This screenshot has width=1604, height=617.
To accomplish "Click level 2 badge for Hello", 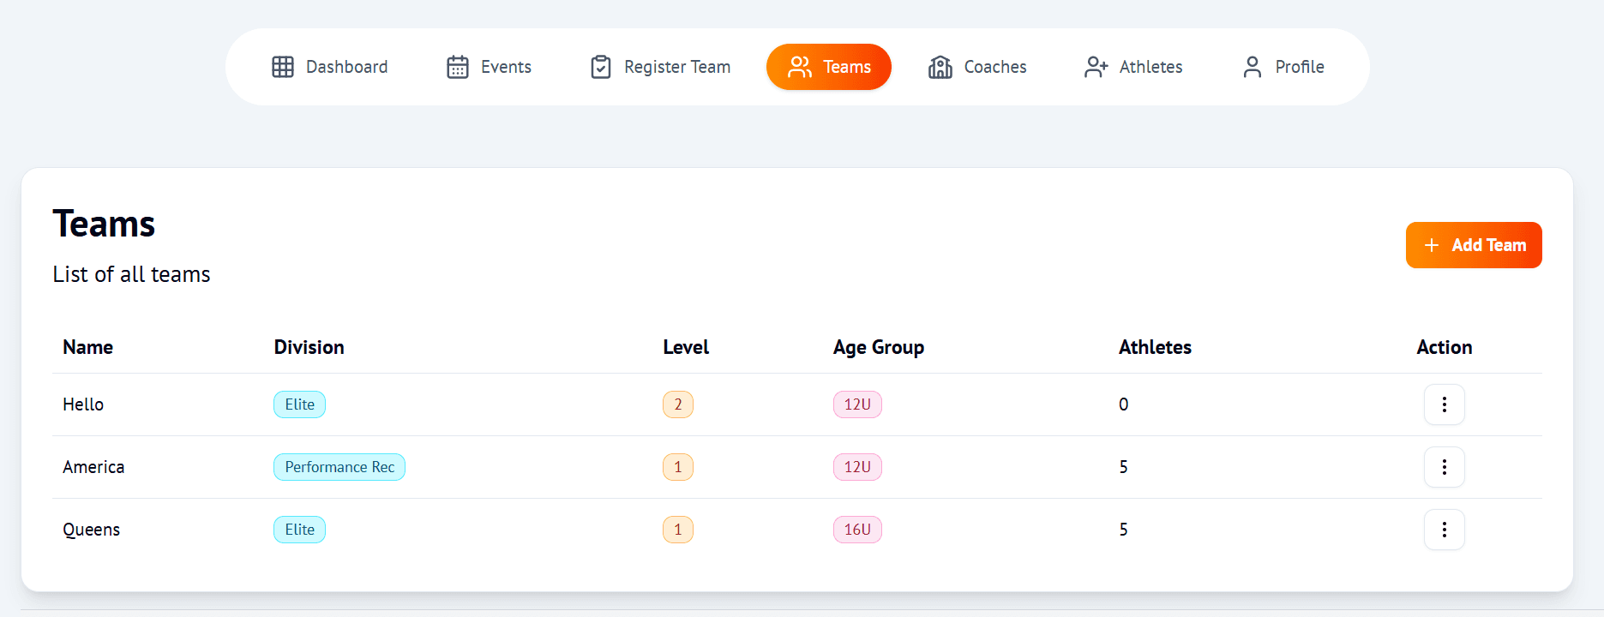I will 678,404.
